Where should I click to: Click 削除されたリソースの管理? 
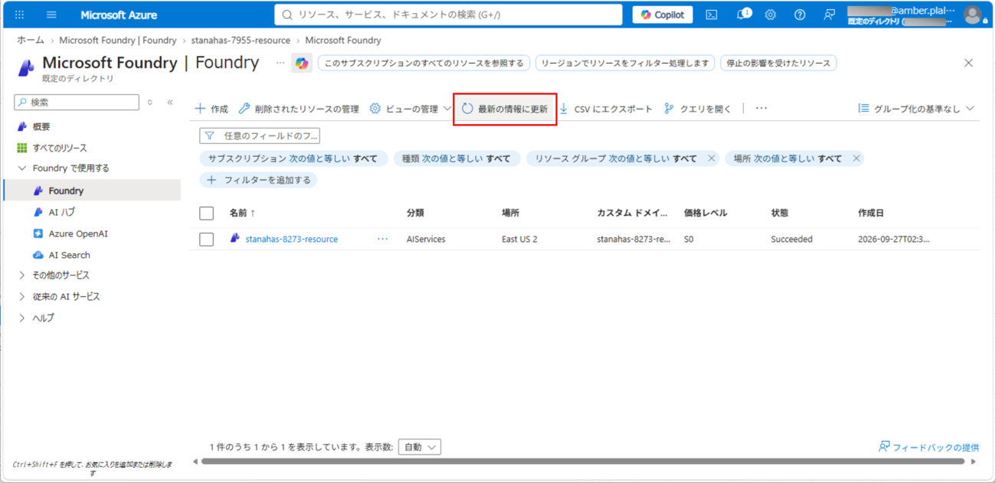coord(299,109)
